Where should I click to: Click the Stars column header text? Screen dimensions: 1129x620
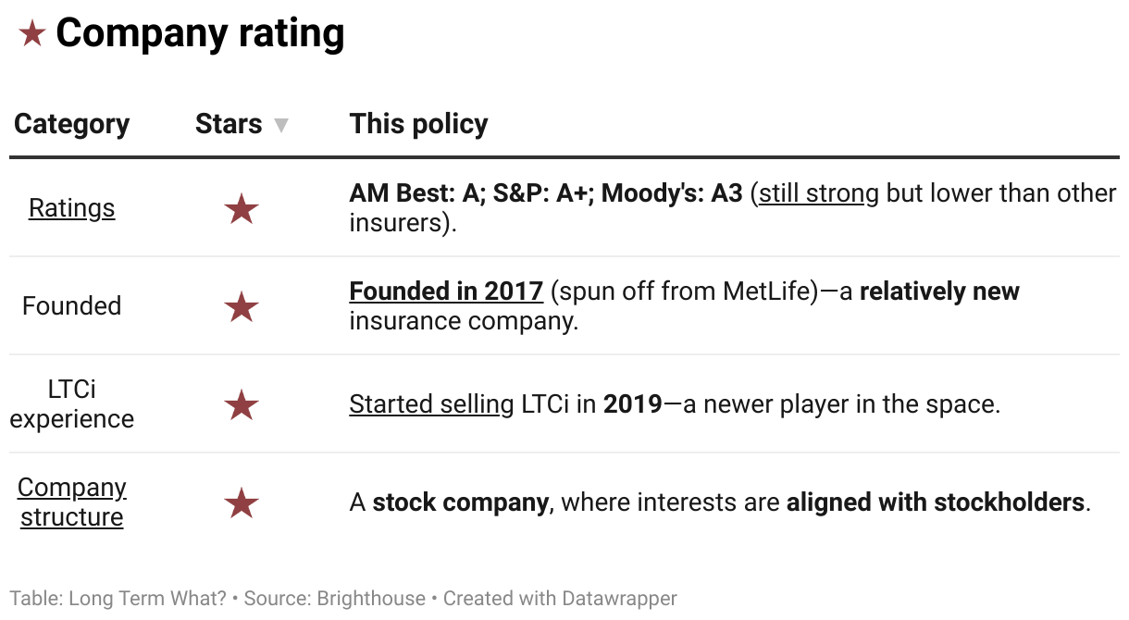[229, 124]
